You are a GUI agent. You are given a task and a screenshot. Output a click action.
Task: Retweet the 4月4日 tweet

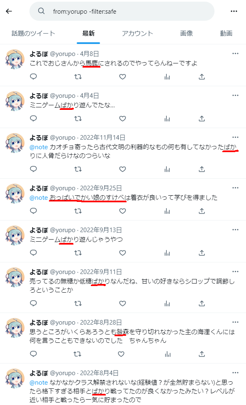pos(78,119)
